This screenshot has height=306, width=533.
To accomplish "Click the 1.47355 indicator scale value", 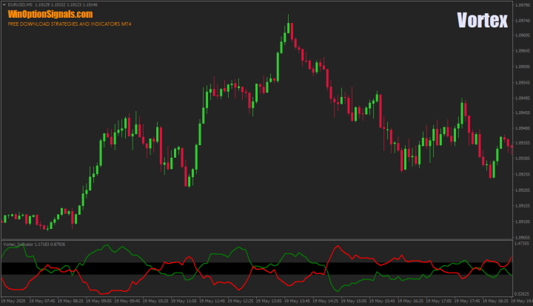I will [522, 243].
